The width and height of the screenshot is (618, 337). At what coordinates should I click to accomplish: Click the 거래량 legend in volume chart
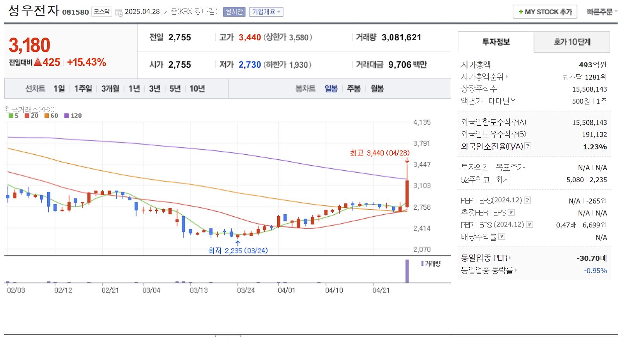click(431, 263)
